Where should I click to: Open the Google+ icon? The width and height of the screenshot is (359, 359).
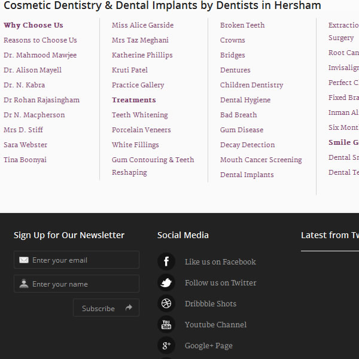(166, 345)
